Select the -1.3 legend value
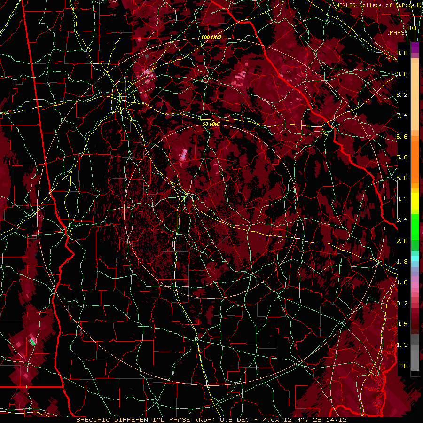Screen dimensions: 423x423 click(x=400, y=345)
